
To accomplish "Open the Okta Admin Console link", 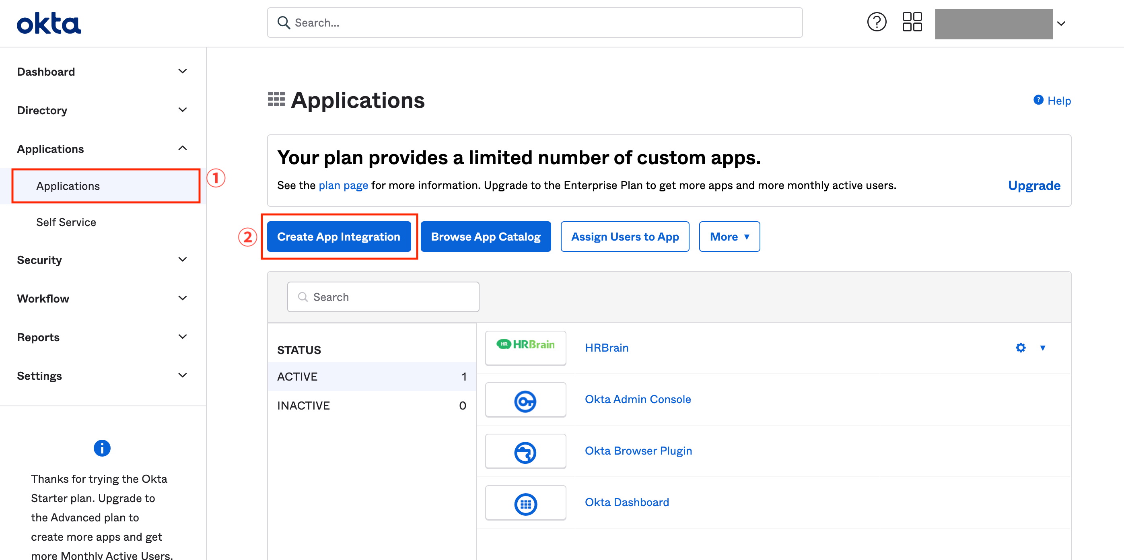I will (638, 399).
